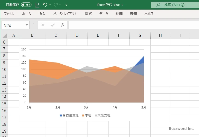199x137 pixels.
Task: Select column F header
Action: [119, 35]
